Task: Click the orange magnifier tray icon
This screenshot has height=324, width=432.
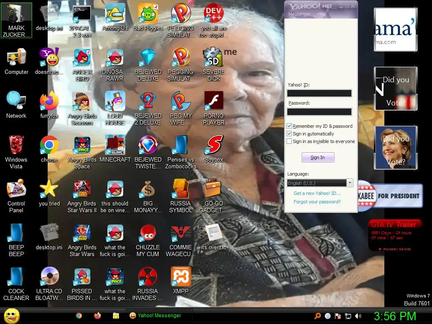Action: (318, 316)
